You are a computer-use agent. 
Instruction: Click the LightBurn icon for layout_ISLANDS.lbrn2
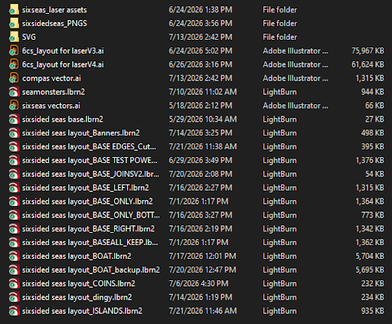click(x=14, y=311)
